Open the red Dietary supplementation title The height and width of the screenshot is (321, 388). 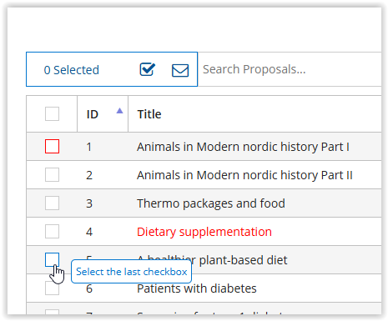pyautogui.click(x=204, y=232)
